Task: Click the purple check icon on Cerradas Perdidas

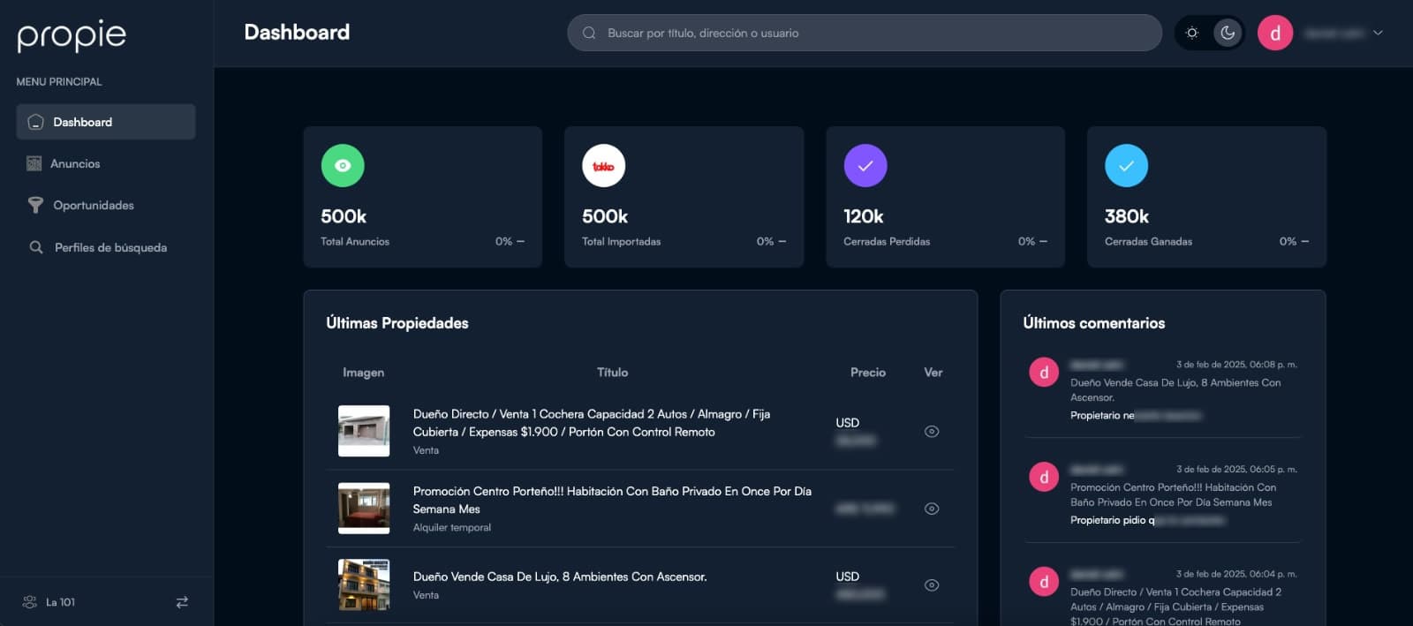Action: click(x=865, y=165)
